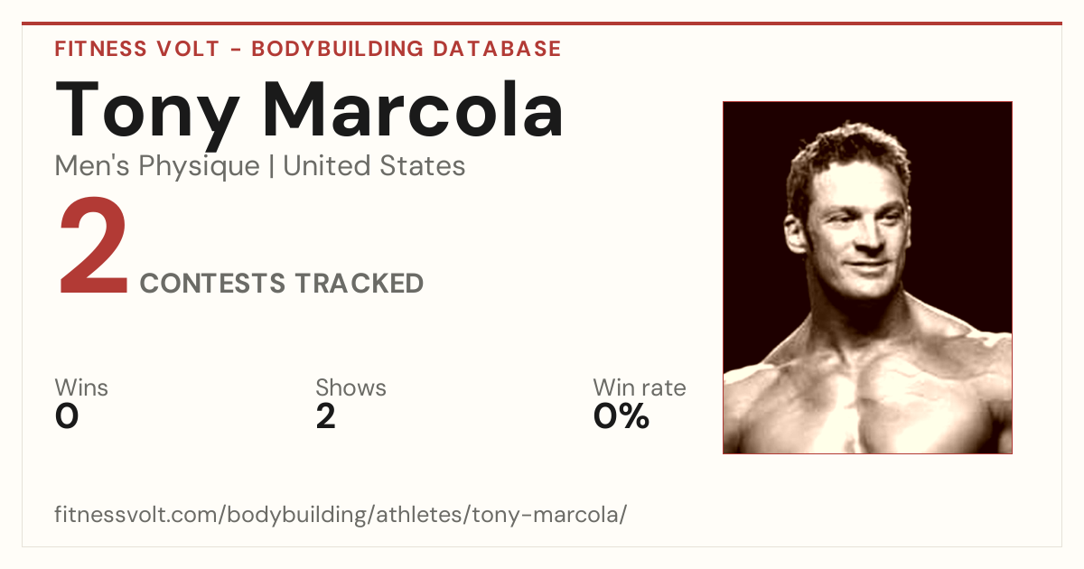Viewport: 1084px width, 569px height.
Task: Click the Wins value of 0
Action: [x=67, y=417]
